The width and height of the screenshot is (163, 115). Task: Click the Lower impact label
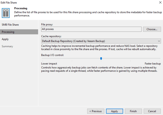tap(49, 63)
